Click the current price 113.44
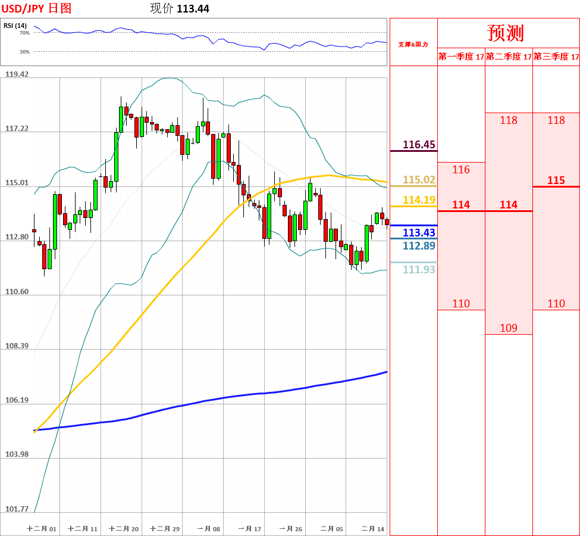The height and width of the screenshot is (536, 580). tap(193, 8)
